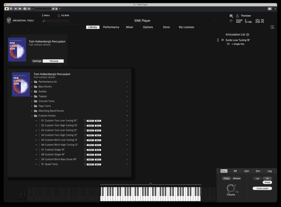Viewport: 281px width, 207px height.
Task: Activate the Vel mode toggle
Action: [x=267, y=178]
